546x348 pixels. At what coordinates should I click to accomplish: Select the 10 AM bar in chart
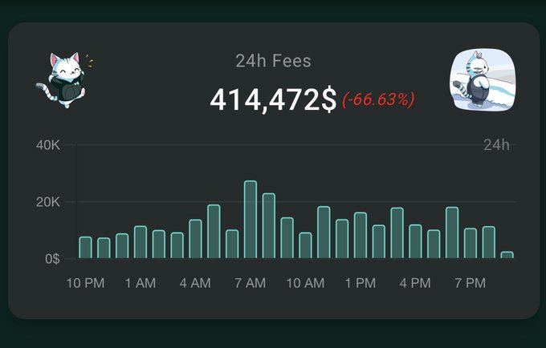click(305, 245)
